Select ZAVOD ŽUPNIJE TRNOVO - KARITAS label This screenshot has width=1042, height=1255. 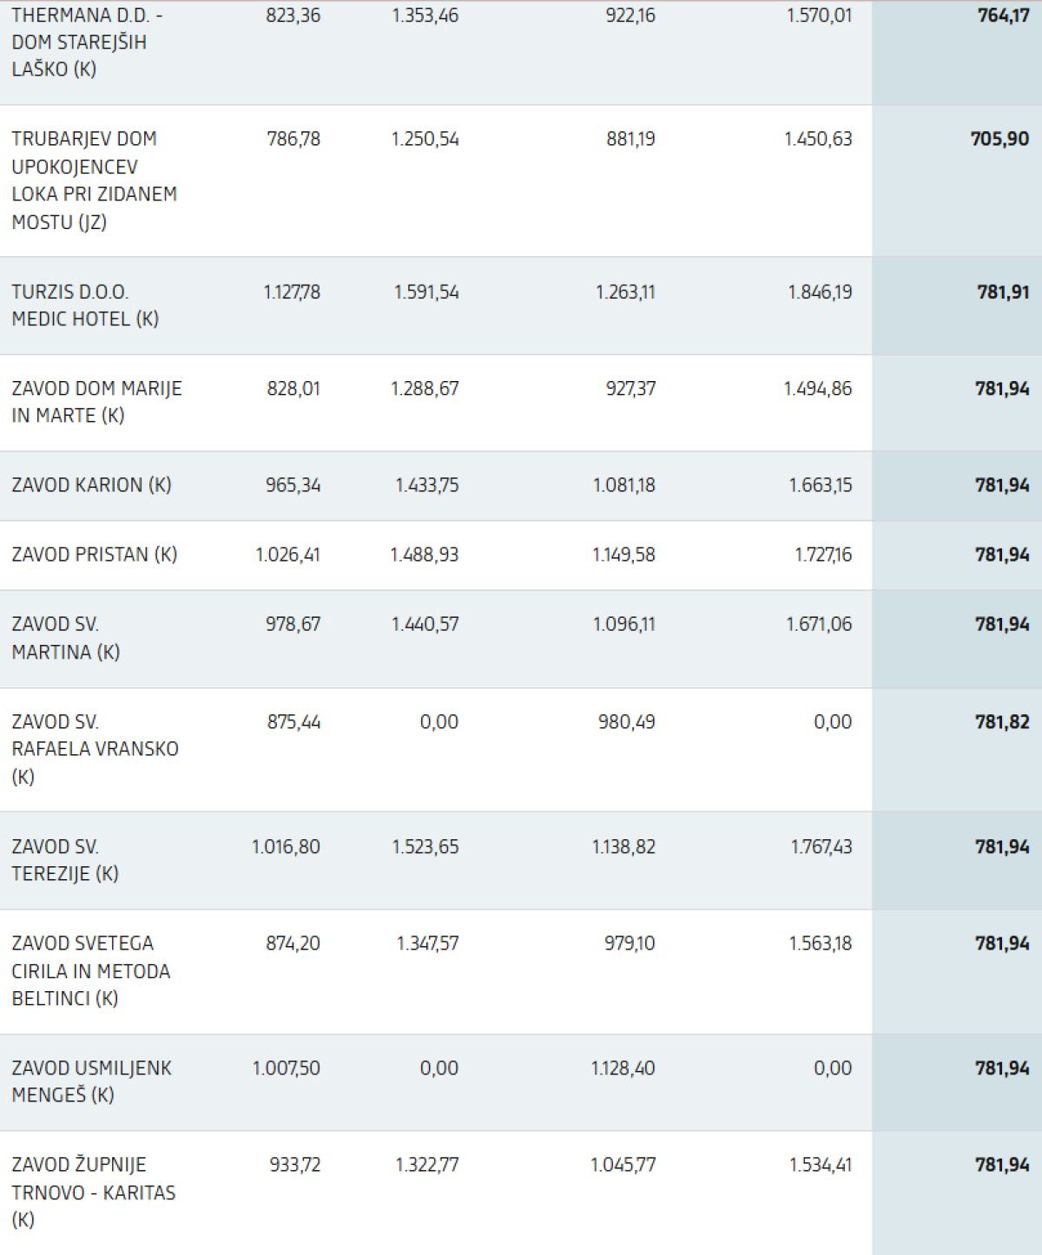coord(93,1192)
